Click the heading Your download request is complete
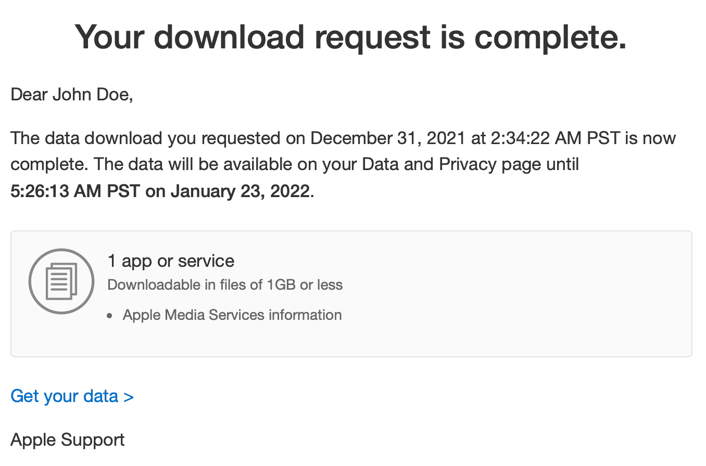This screenshot has width=706, height=466. 350,37
